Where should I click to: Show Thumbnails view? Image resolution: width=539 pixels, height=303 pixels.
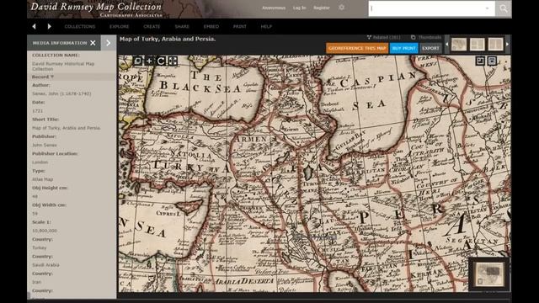click(x=426, y=37)
